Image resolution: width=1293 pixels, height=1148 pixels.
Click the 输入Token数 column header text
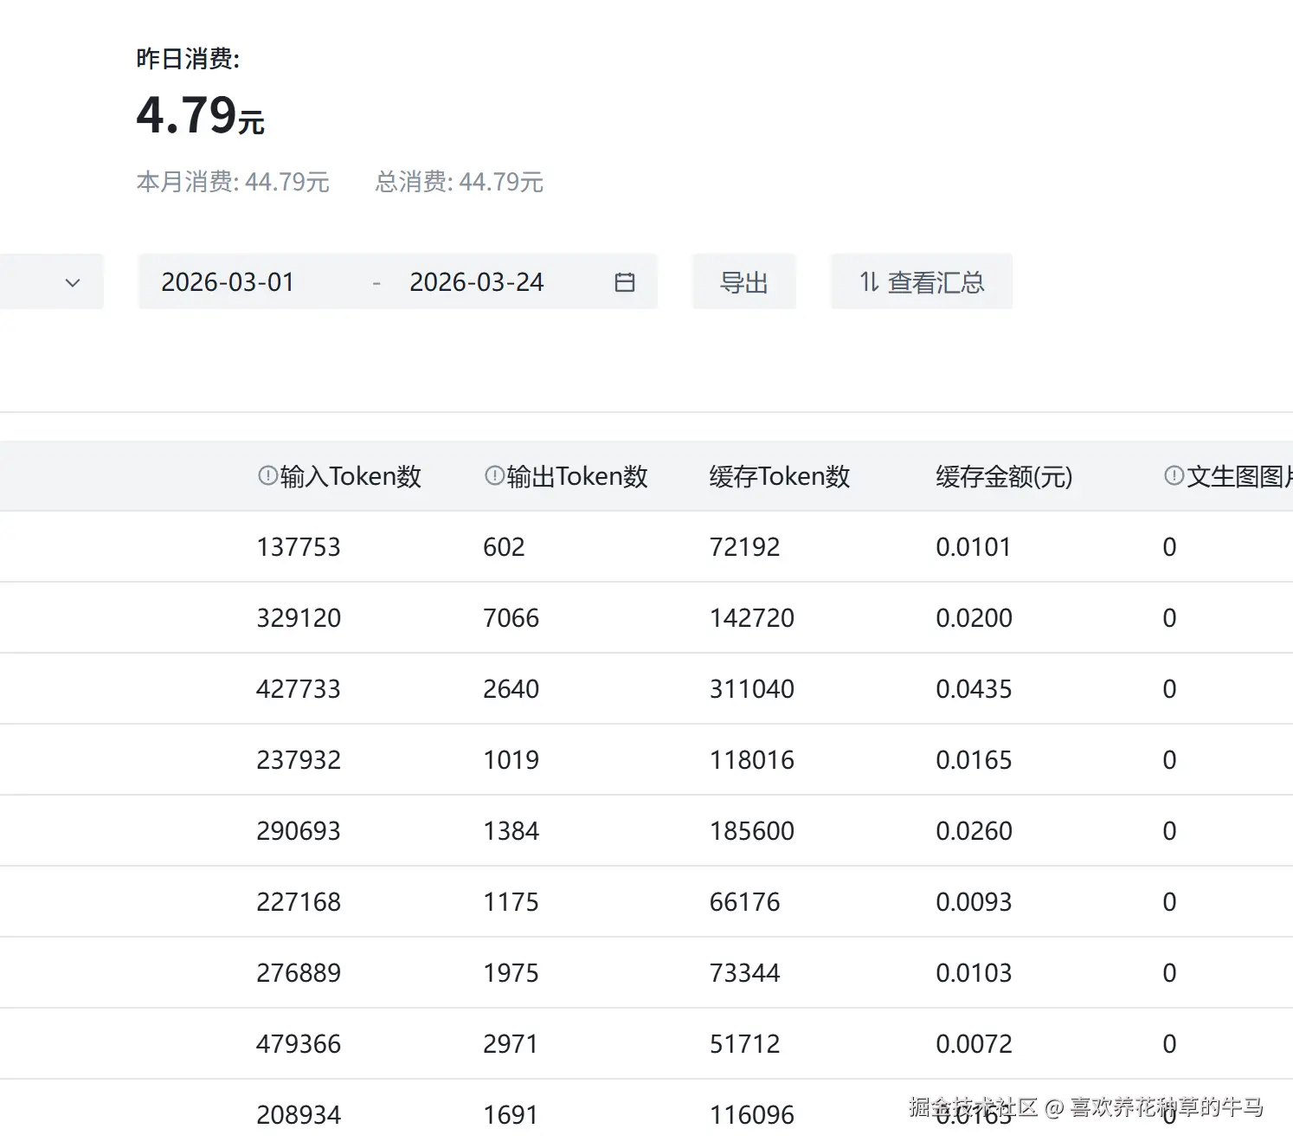tap(348, 475)
